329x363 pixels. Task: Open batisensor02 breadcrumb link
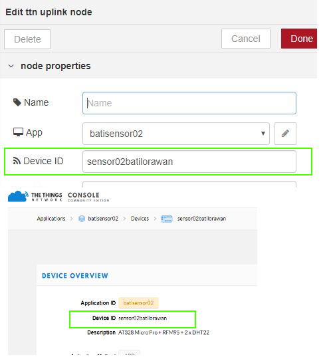103,219
